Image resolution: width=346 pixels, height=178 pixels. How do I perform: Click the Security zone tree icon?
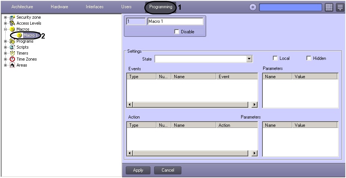12,17
